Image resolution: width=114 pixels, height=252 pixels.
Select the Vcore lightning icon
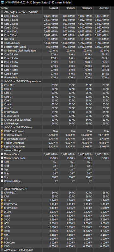pos(2,200)
